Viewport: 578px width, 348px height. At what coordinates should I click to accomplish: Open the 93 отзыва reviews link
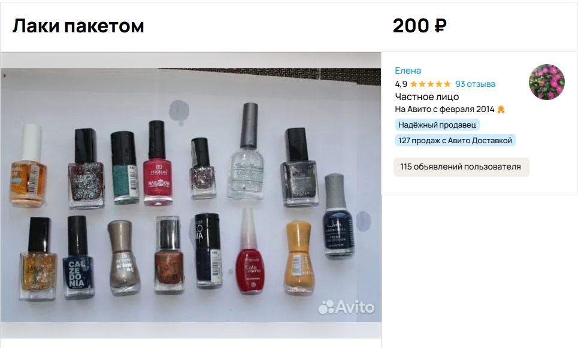[x=475, y=84]
